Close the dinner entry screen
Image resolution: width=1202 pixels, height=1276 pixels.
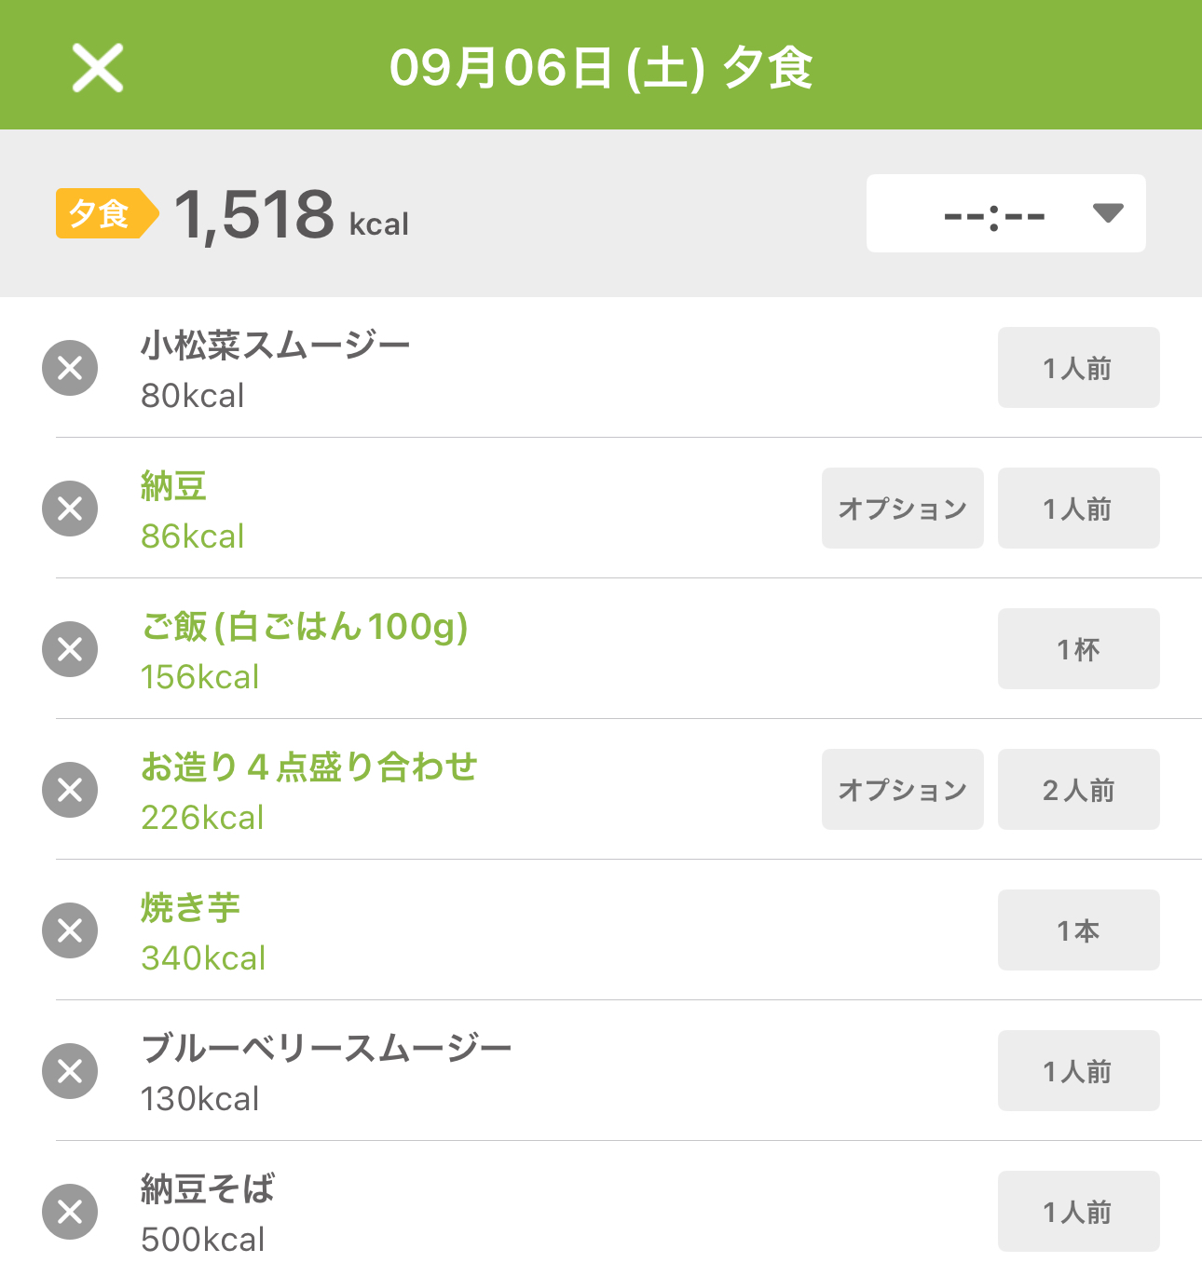[98, 68]
